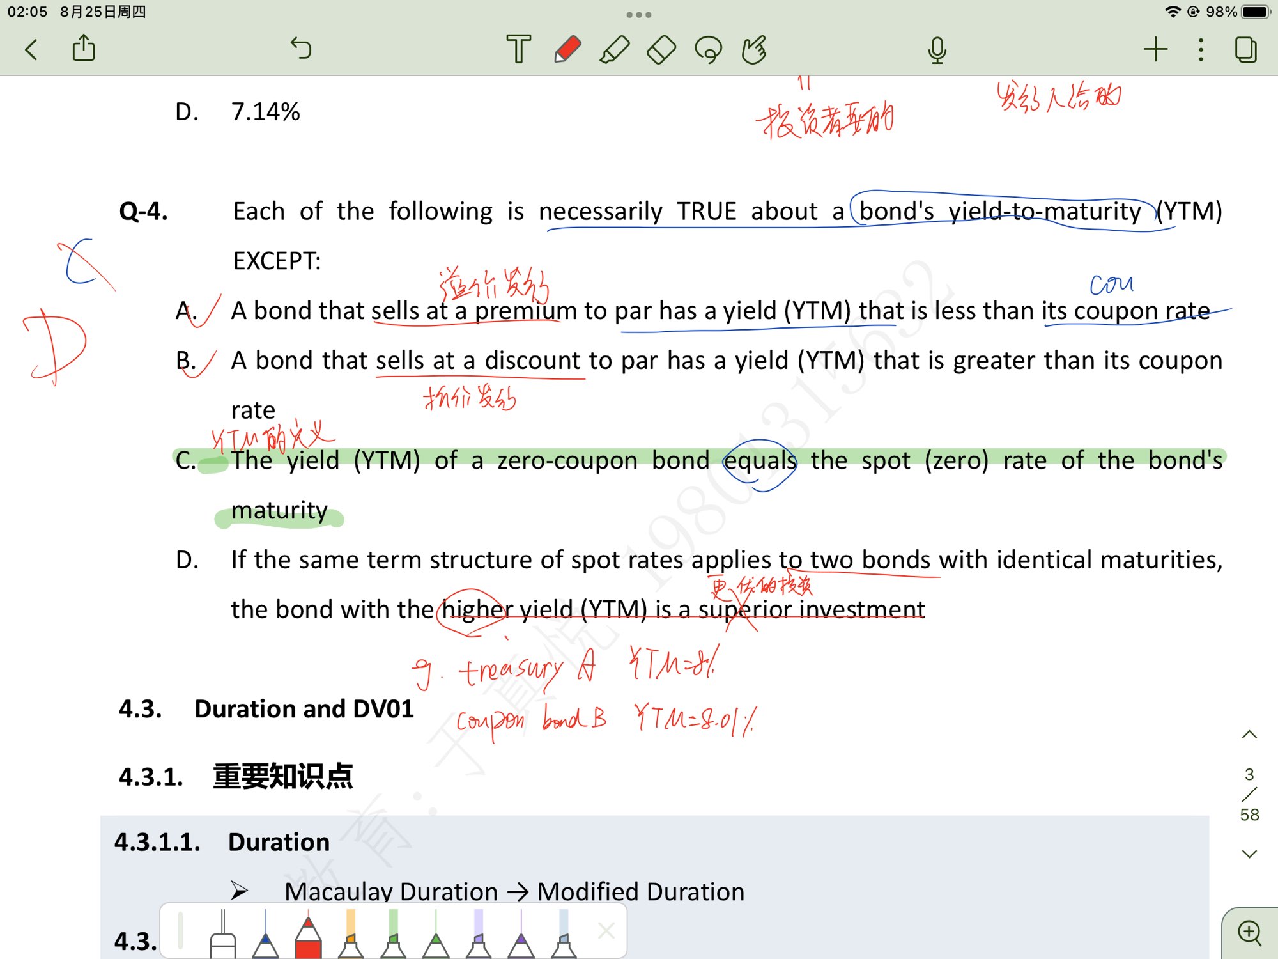Undo the last stroke
Image resolution: width=1278 pixels, height=959 pixels.
pos(301,49)
